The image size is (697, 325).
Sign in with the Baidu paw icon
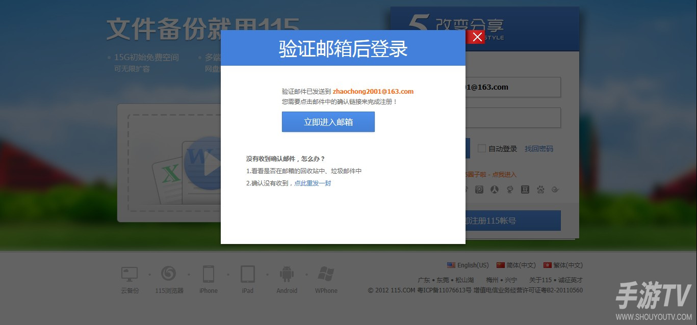pos(540,189)
